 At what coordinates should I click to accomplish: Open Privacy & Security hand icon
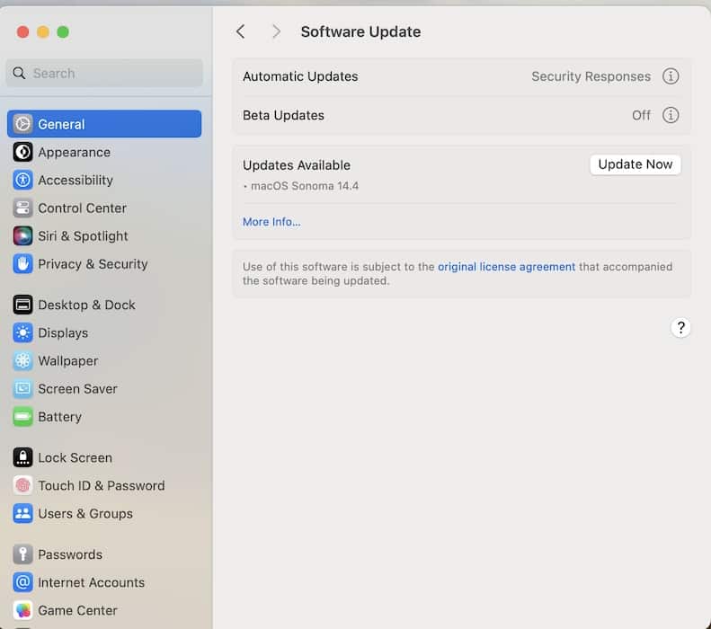pyautogui.click(x=22, y=263)
